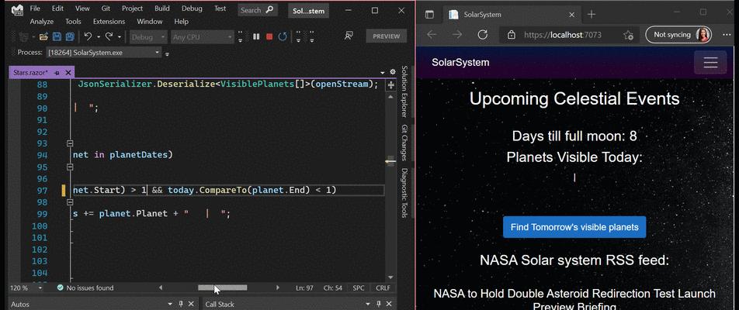Open a new browser tab
This screenshot has height=310, width=739.
592,15
